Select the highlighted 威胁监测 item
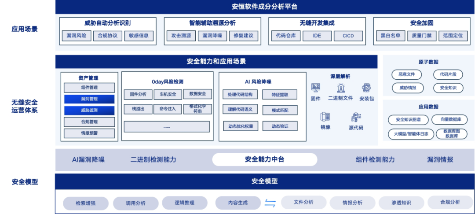 click(89, 111)
